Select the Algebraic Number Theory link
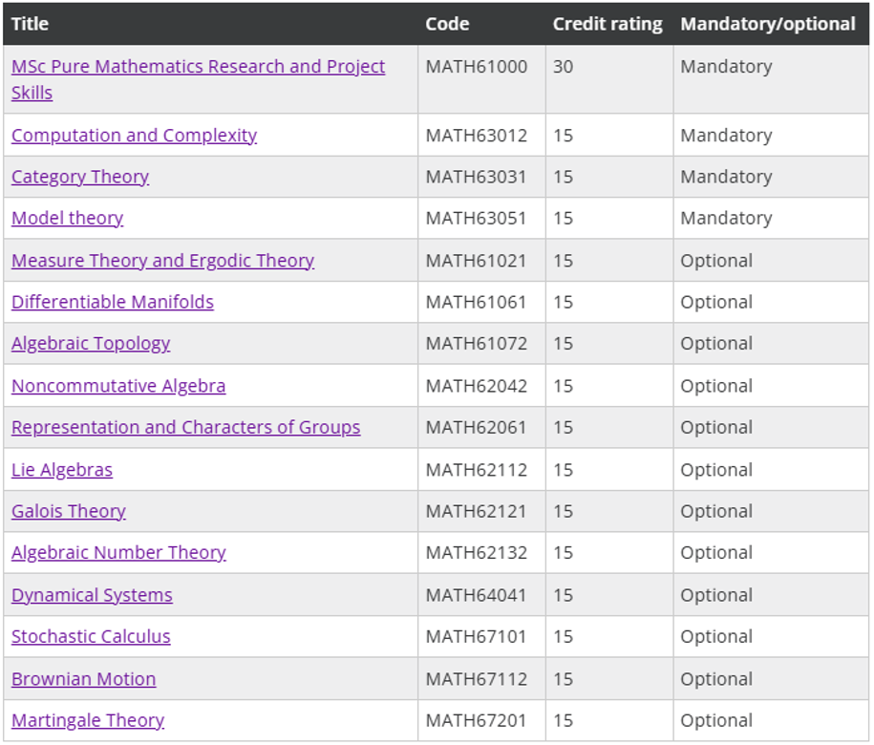 [118, 552]
